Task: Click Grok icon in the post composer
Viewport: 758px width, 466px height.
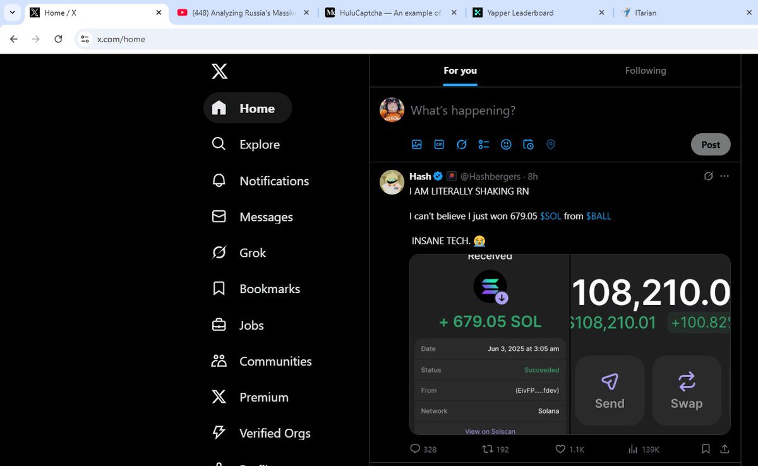Action: [462, 145]
